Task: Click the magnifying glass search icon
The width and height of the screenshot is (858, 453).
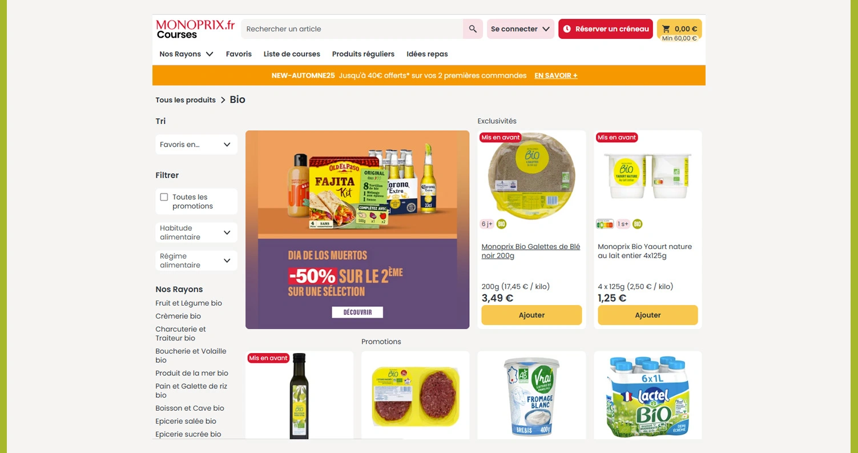Action: click(473, 29)
